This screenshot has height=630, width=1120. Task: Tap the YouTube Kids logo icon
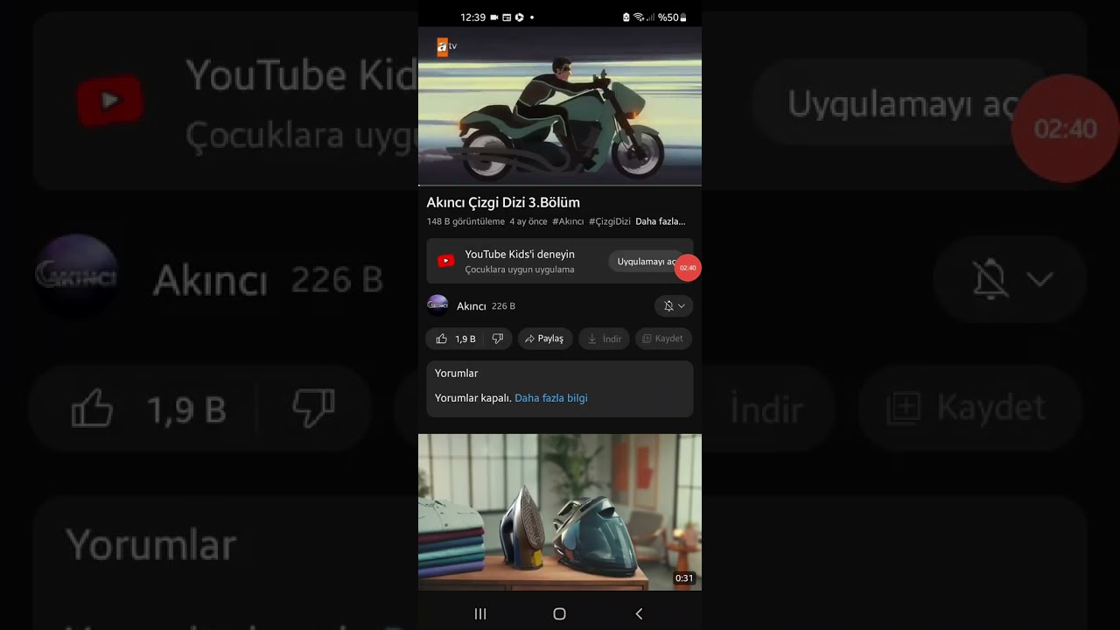tap(445, 261)
